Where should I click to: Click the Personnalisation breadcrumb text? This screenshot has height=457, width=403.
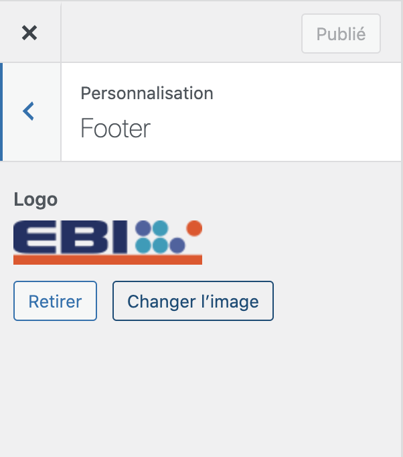[x=147, y=93]
